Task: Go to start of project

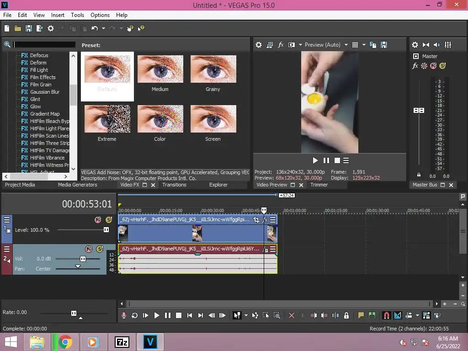Action: click(190, 315)
